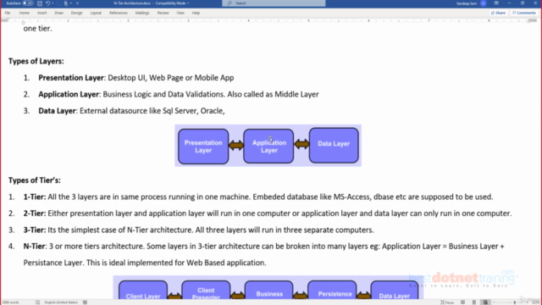The width and height of the screenshot is (542, 305).
Task: Switch to Print Layout view icon
Action: click(x=474, y=302)
